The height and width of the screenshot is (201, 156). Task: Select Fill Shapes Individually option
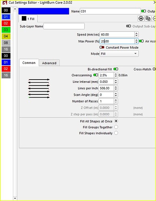point(116,133)
